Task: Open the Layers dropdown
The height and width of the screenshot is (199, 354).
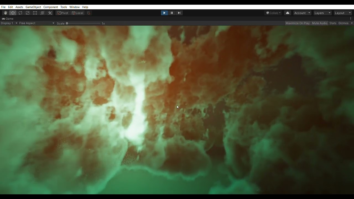Action: [x=322, y=13]
